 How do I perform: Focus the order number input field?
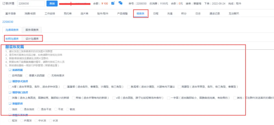click(31, 4)
